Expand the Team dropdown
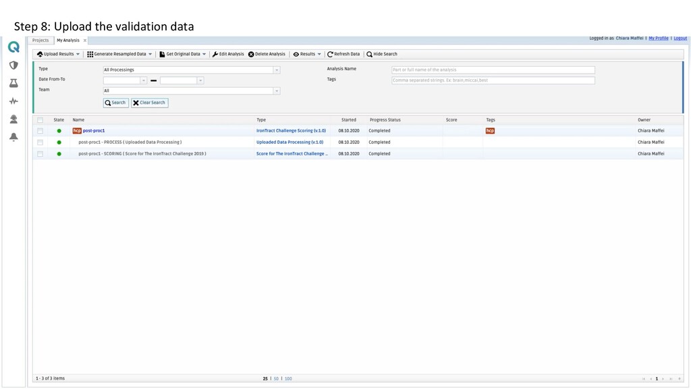Screen dimensions: 691x389 tap(277, 91)
